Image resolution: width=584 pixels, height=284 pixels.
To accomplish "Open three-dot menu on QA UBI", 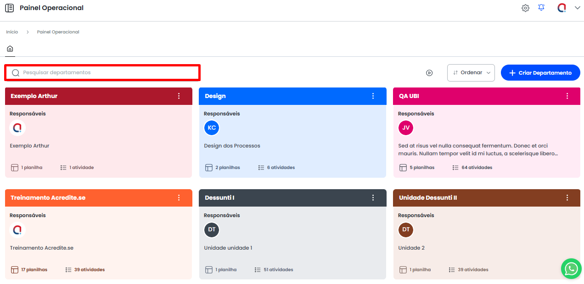I will point(567,96).
